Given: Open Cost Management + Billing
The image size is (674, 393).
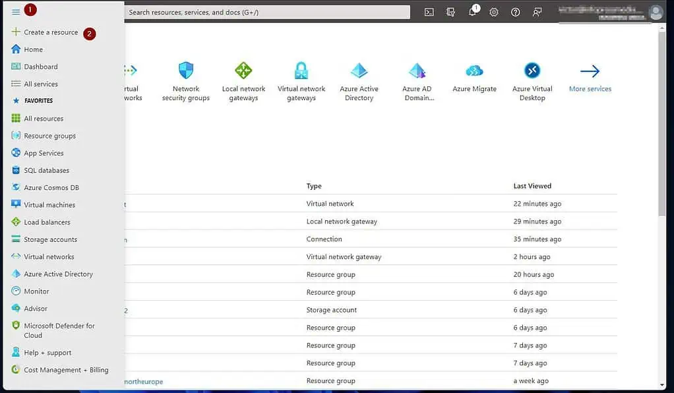Looking at the screenshot, I should pyautogui.click(x=66, y=370).
